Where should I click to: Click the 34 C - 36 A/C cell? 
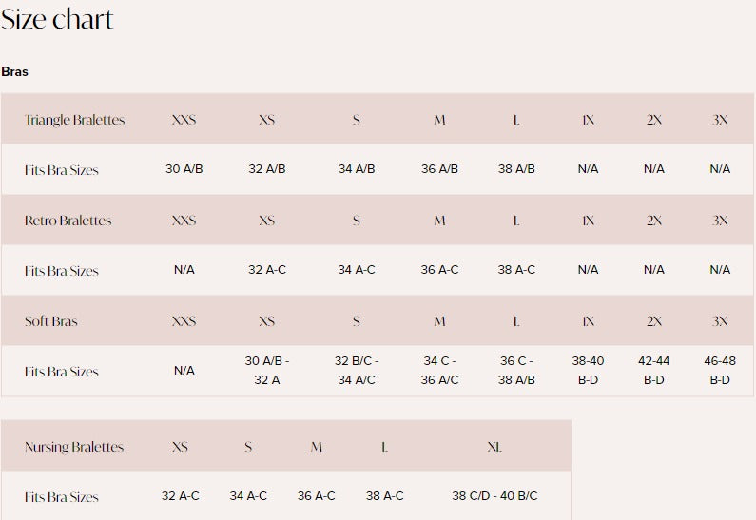439,371
